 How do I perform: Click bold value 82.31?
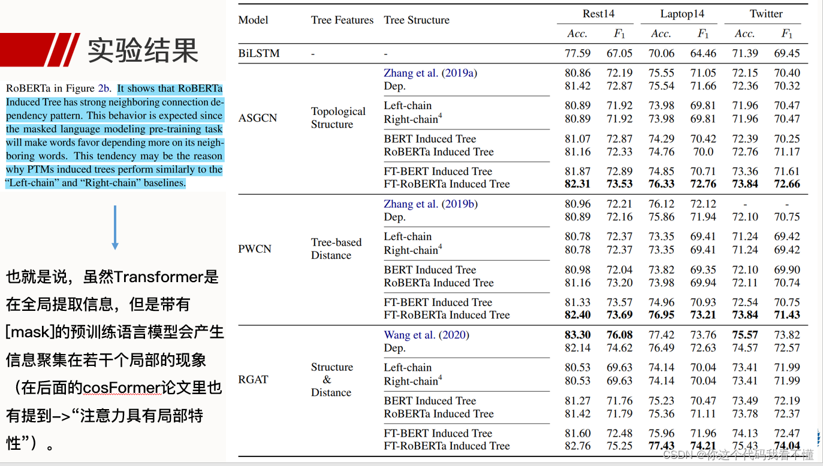coord(578,184)
